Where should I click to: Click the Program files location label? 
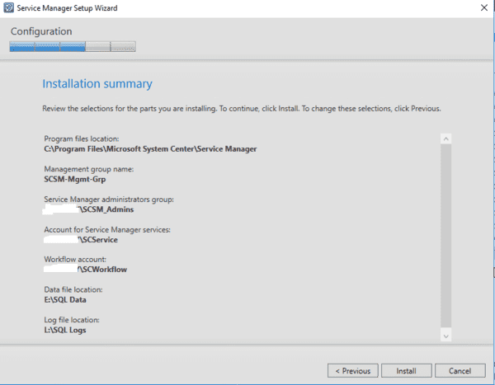pos(82,139)
